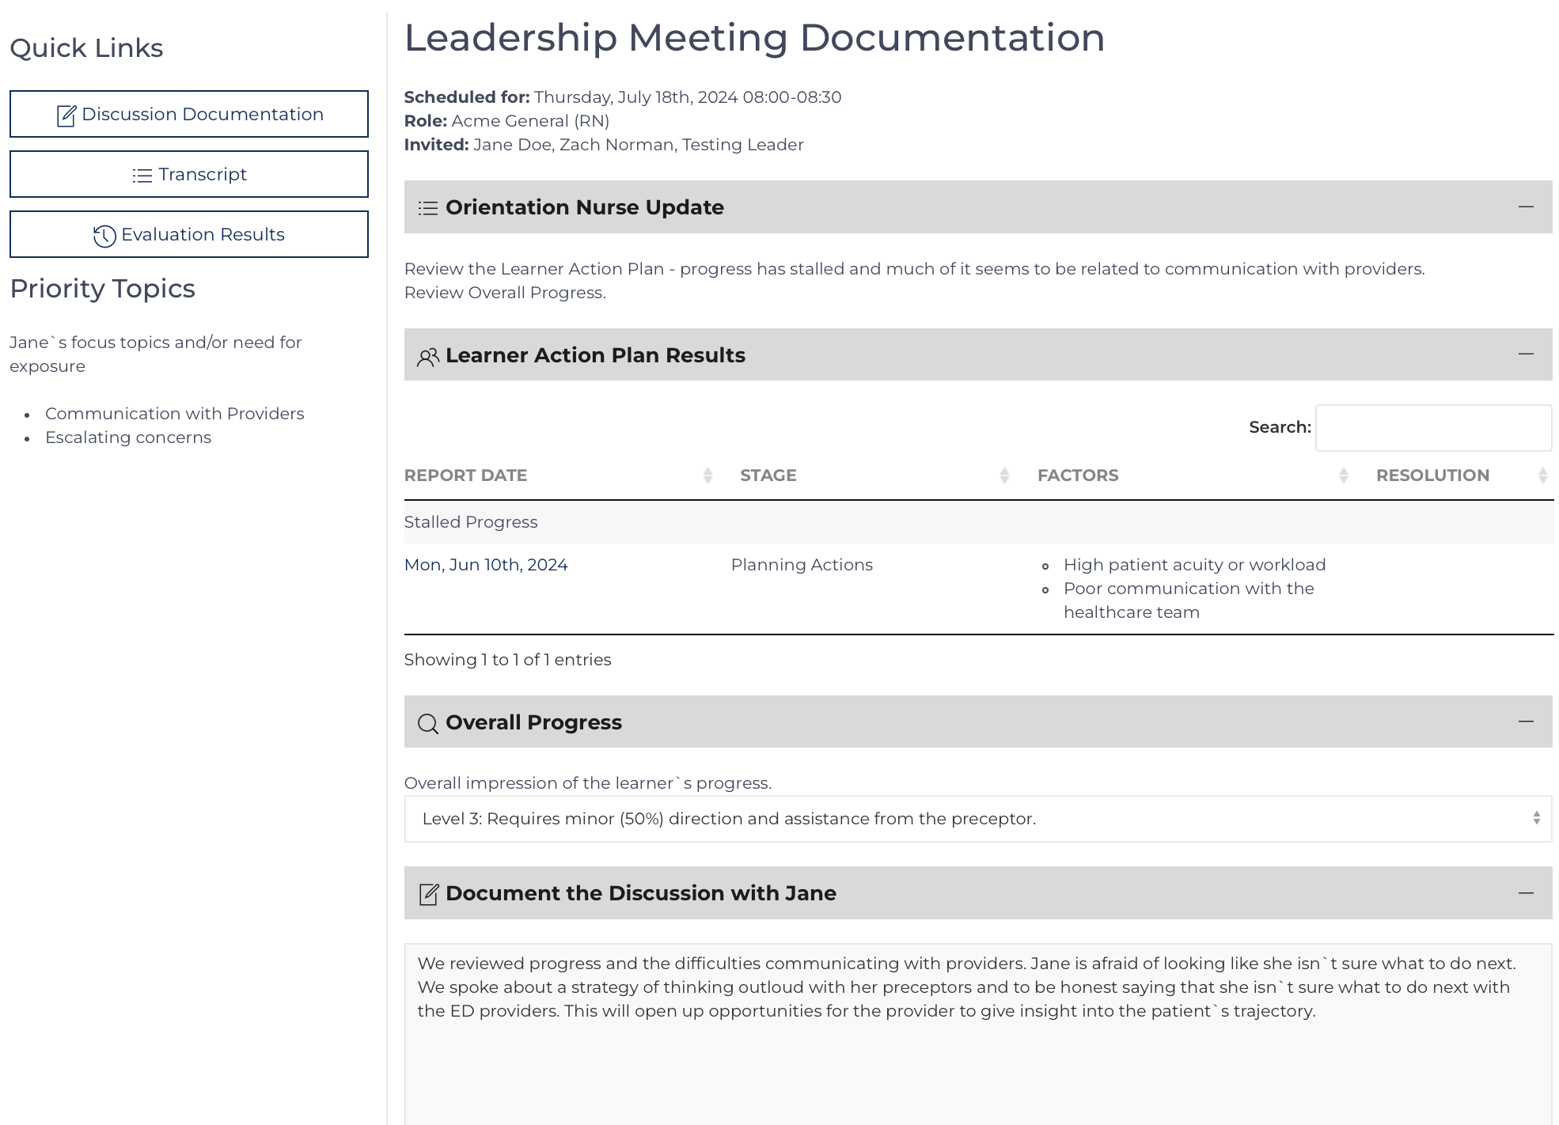
Task: Collapse the Orientation Nurse Update section
Action: coord(1527,206)
